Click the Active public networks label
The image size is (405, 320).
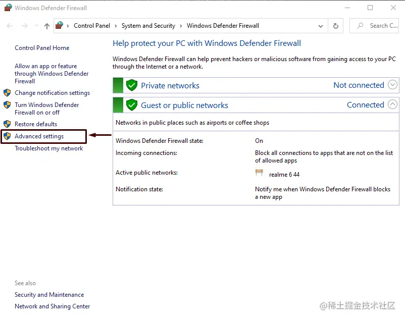click(x=146, y=173)
